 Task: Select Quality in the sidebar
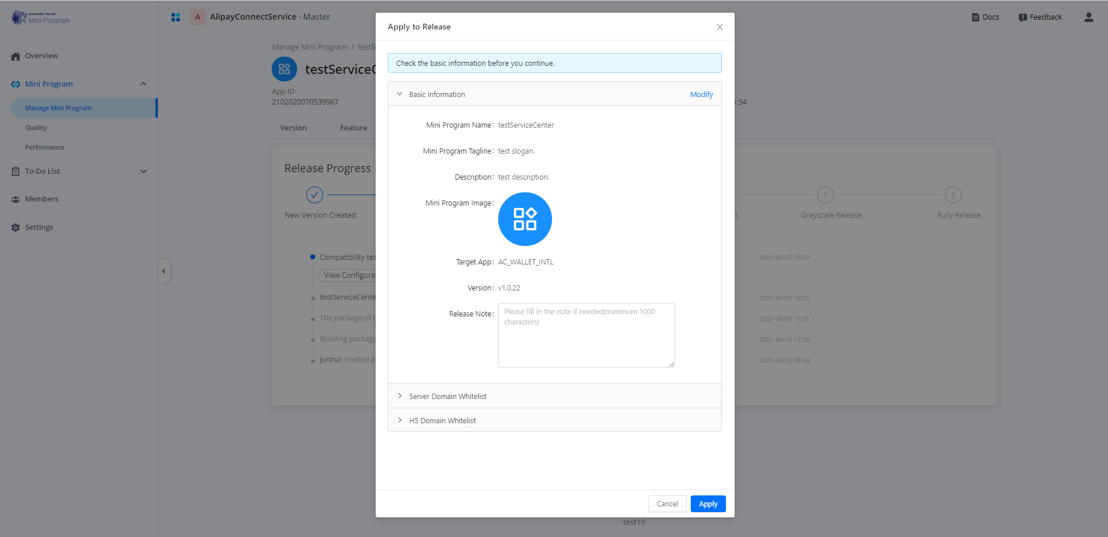coord(36,128)
